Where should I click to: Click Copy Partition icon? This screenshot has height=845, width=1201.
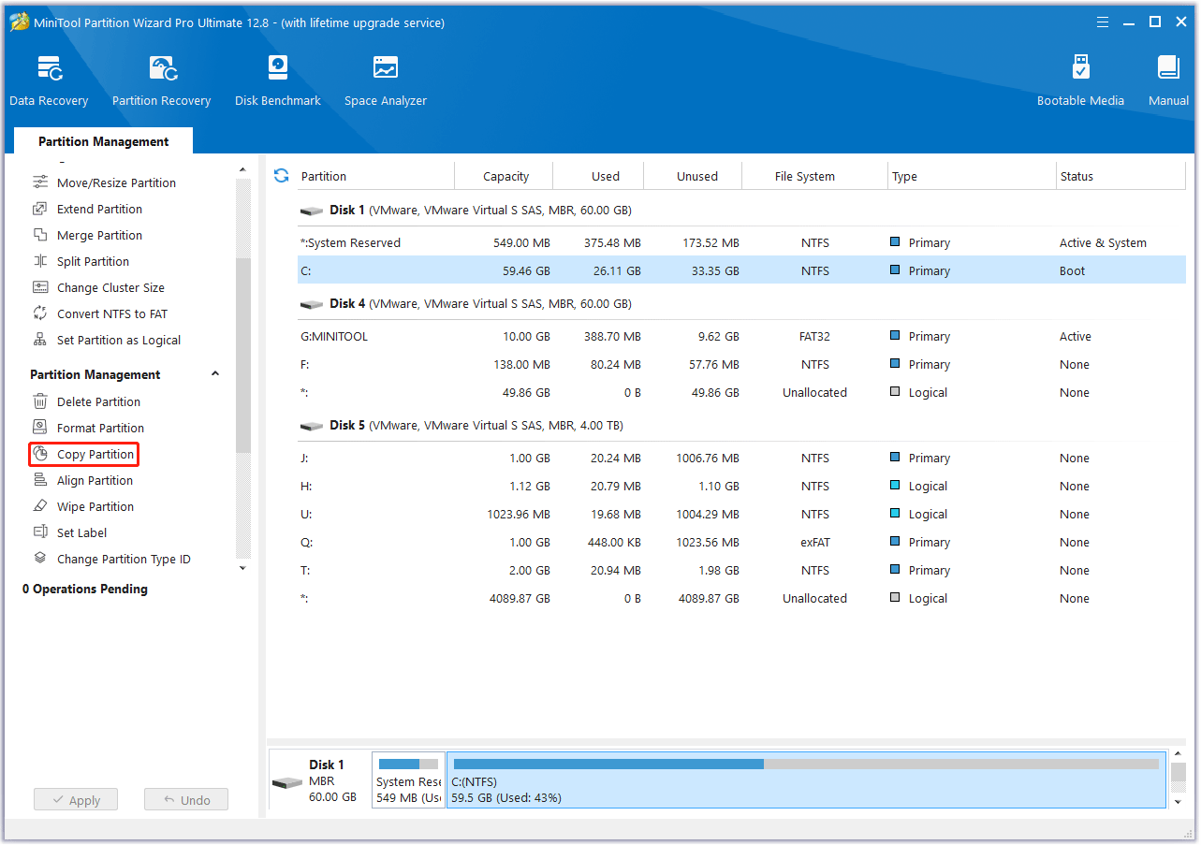click(40, 454)
